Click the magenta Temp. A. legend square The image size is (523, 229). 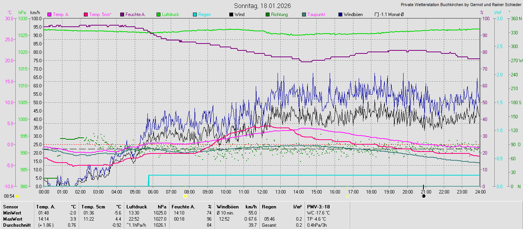coord(49,15)
